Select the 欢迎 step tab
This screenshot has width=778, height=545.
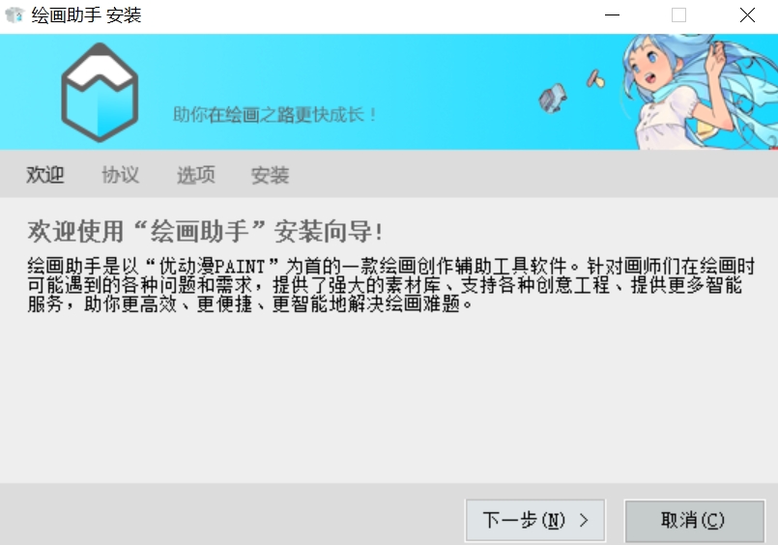pos(45,175)
